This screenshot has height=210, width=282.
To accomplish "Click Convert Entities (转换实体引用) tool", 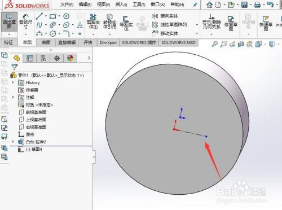I will pyautogui.click(x=109, y=21).
